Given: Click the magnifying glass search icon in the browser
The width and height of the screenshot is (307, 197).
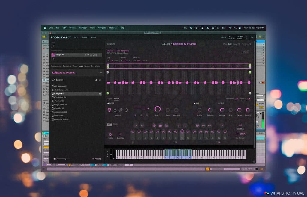Looking at the screenshot, I should pos(54,80).
